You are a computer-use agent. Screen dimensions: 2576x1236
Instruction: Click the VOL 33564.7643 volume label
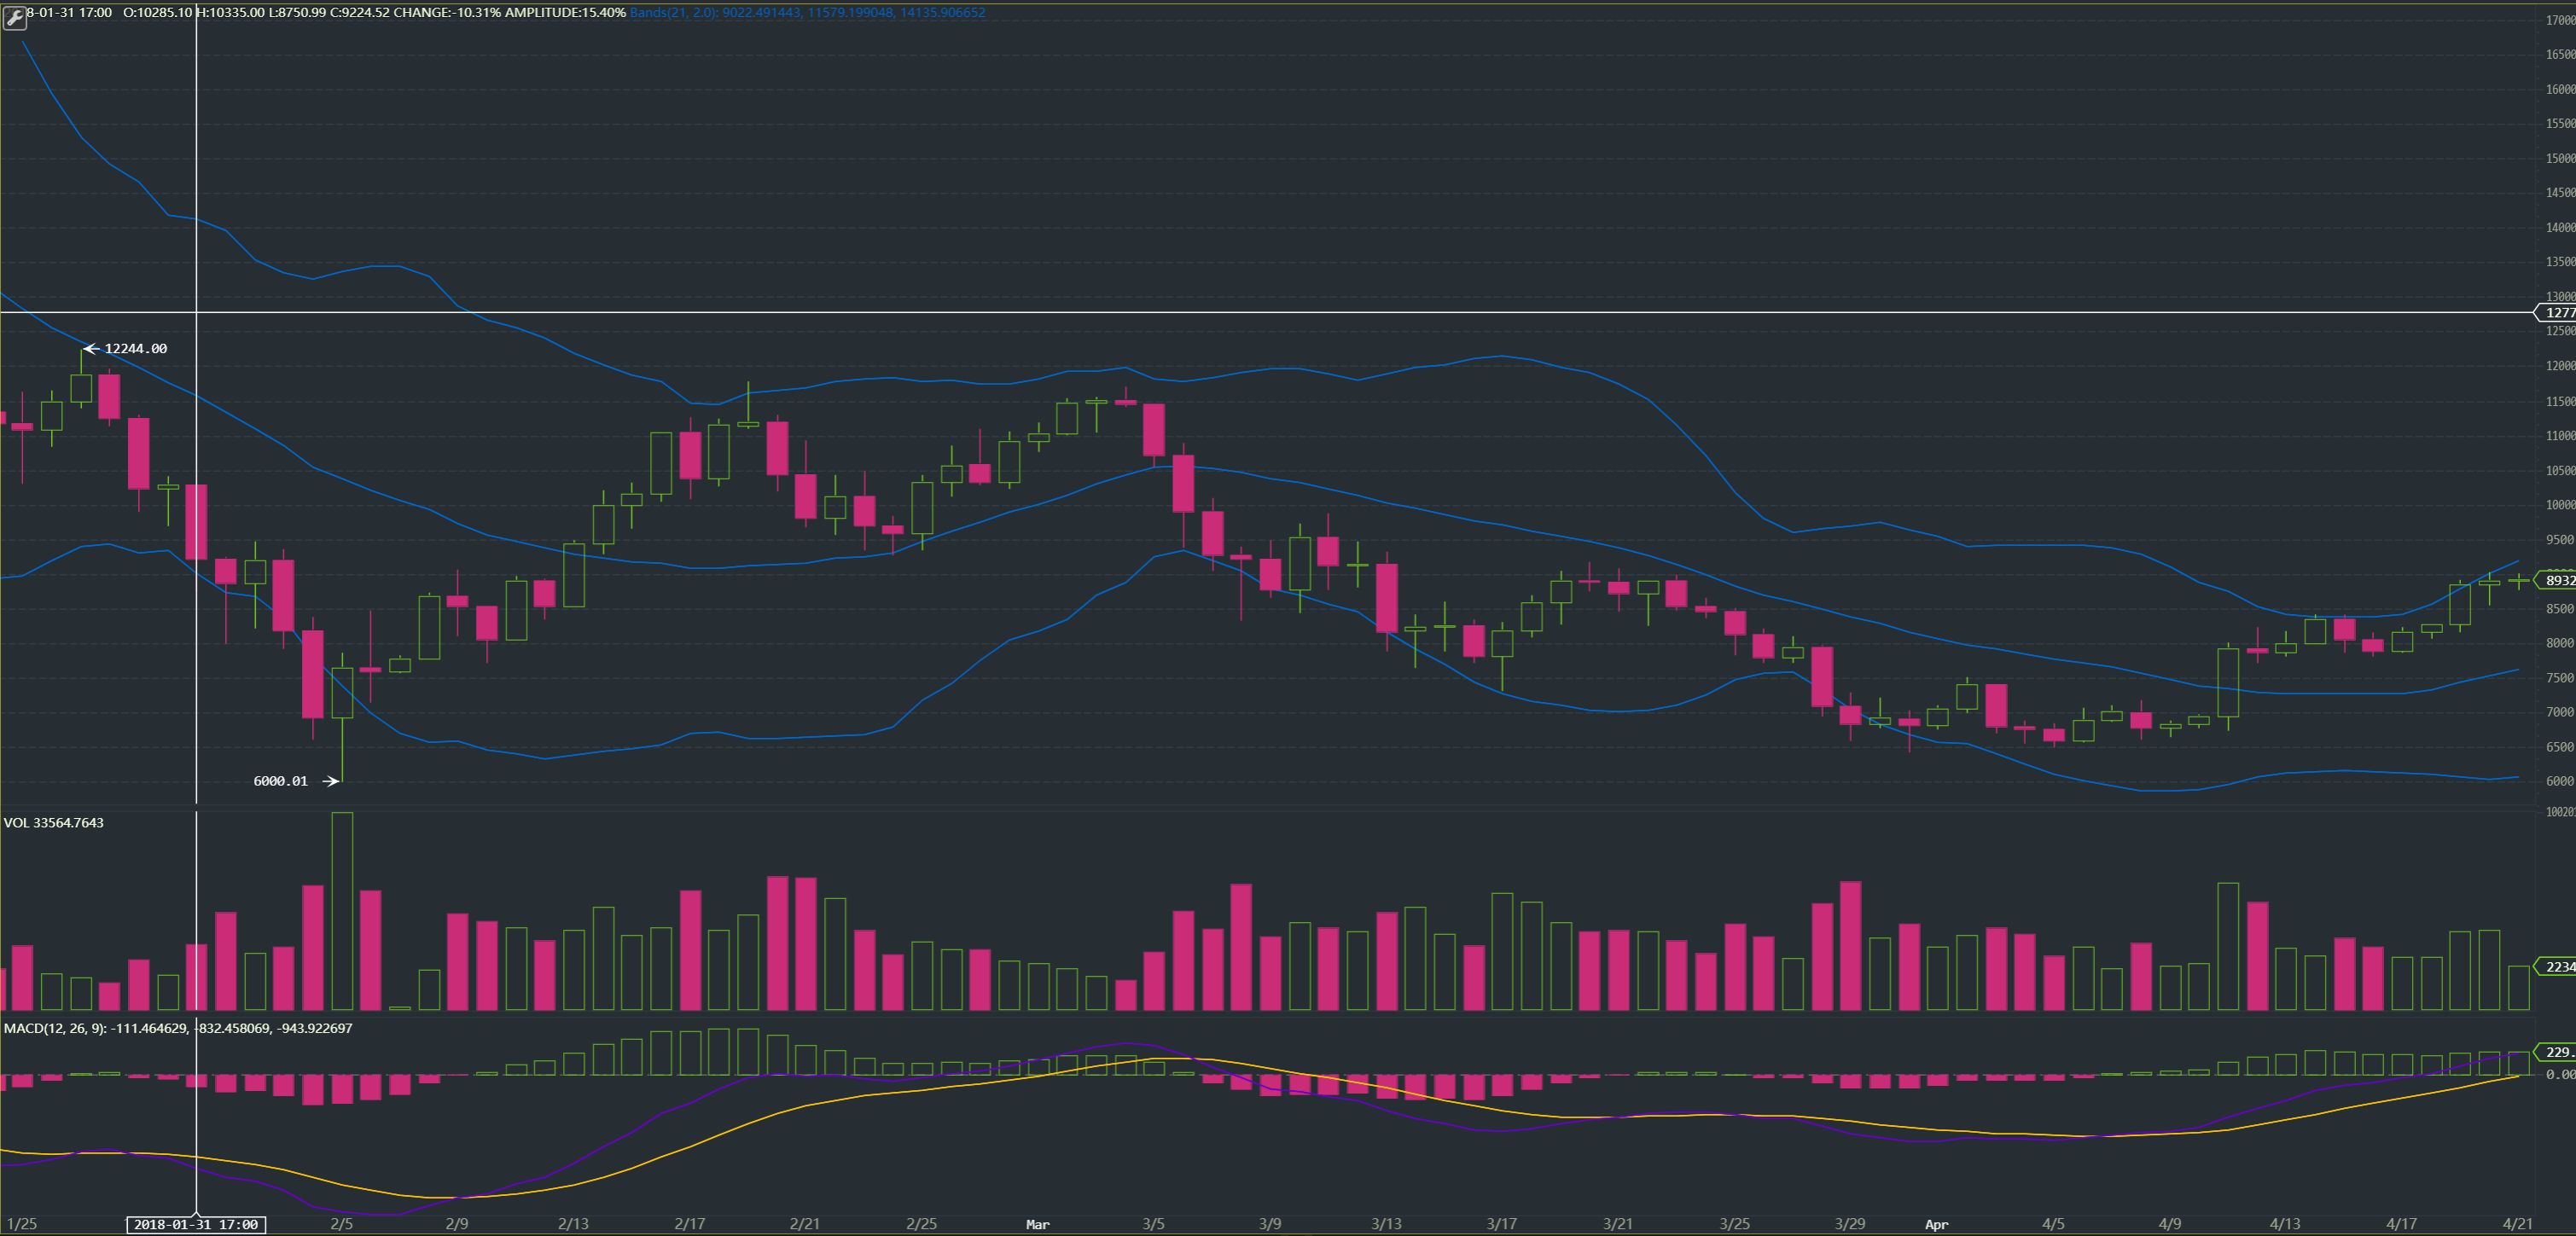pos(54,823)
